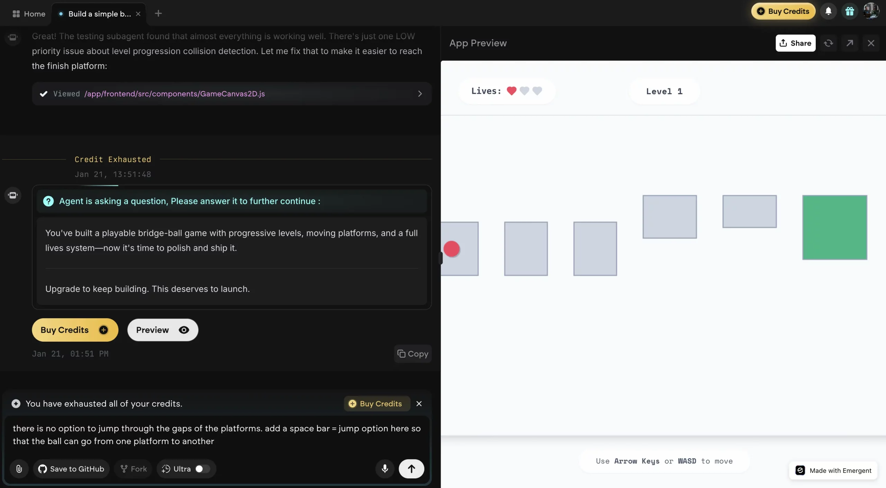Viewport: 886px width, 488px height.
Task: Click the notification bell icon
Action: click(x=828, y=11)
